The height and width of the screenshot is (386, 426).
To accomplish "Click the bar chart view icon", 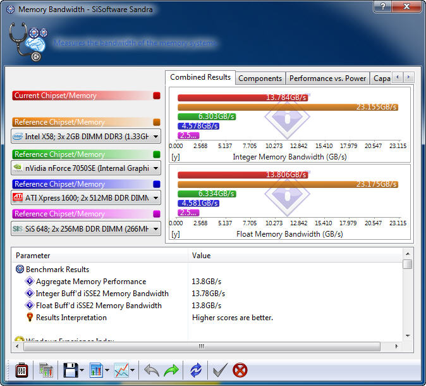I will coord(97,370).
